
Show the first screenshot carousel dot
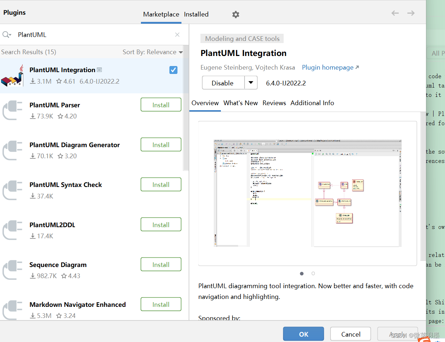(302, 273)
